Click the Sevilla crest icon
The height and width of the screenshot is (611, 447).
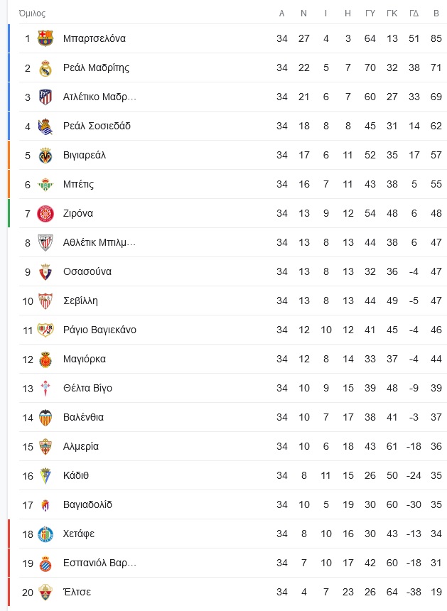[45, 301]
